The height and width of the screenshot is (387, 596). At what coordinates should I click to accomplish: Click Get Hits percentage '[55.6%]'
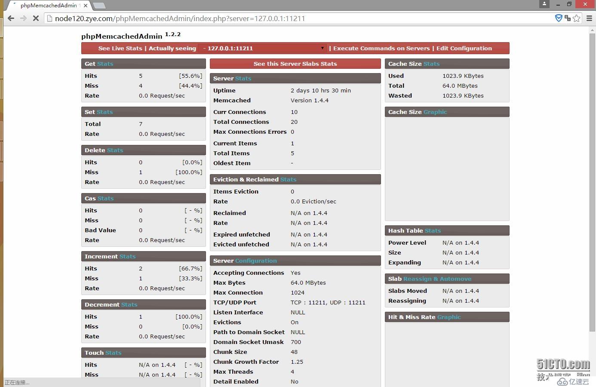point(190,76)
